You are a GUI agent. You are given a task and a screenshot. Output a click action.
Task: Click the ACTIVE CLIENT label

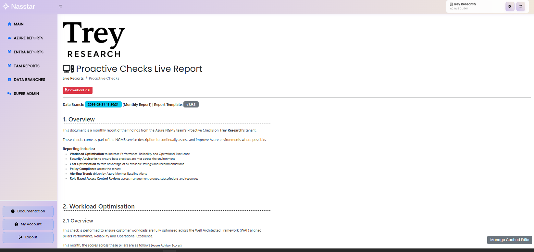pyautogui.click(x=459, y=9)
